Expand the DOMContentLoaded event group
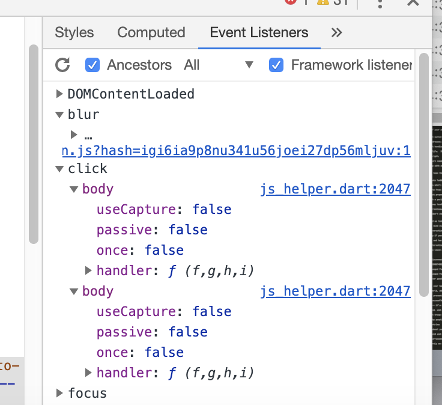This screenshot has width=442, height=405. (x=59, y=94)
